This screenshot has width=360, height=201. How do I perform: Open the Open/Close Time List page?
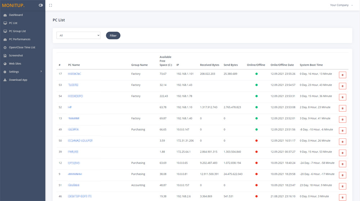22,47
